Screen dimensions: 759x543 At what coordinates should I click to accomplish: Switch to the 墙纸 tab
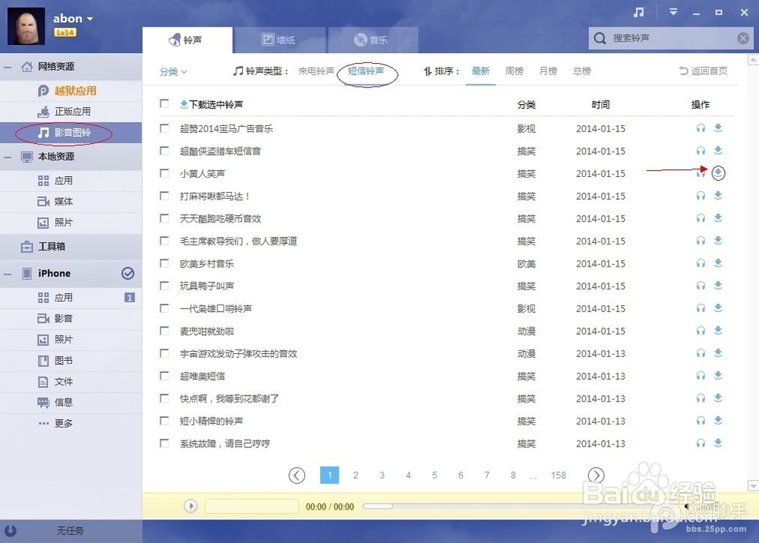pos(281,38)
